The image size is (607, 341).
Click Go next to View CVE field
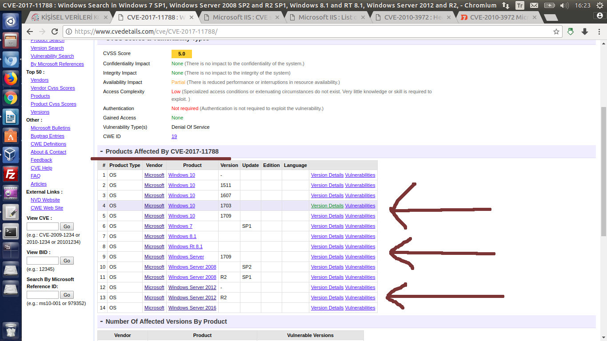[67, 226]
